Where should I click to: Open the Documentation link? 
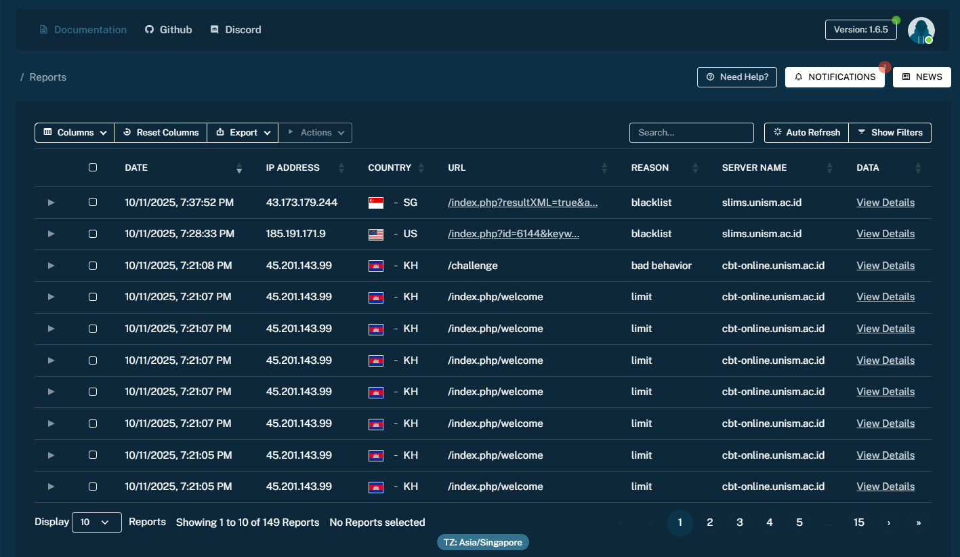click(x=83, y=30)
